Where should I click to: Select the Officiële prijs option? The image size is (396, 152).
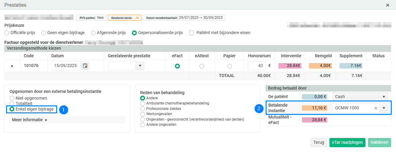coord(7,33)
